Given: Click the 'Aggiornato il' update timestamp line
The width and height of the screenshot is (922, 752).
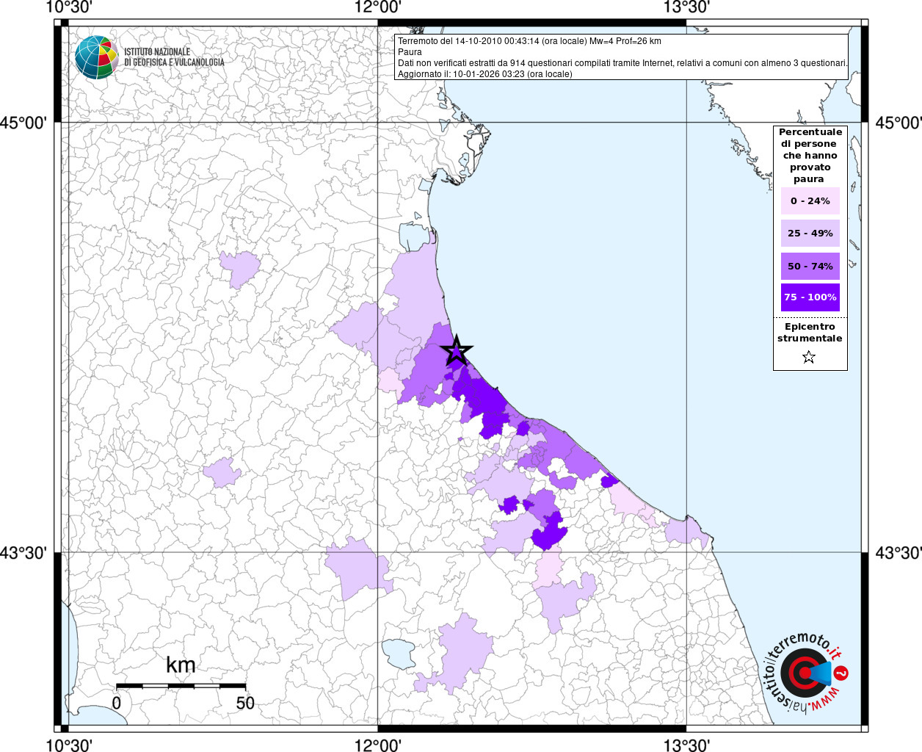Looking at the screenshot, I should [484, 74].
